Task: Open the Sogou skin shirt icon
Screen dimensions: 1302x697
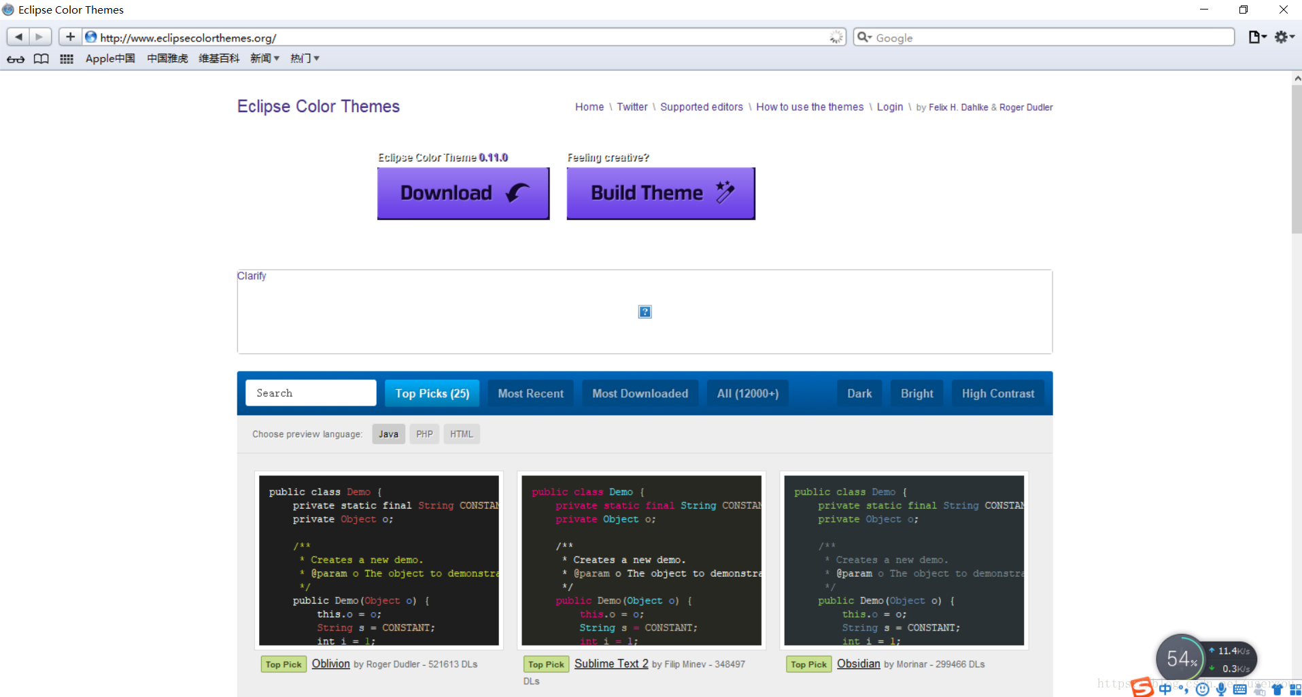Action: pyautogui.click(x=1277, y=689)
